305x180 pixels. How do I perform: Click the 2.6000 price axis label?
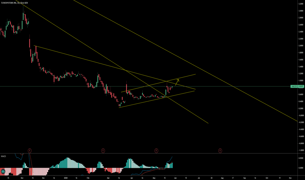[x=301, y=25]
